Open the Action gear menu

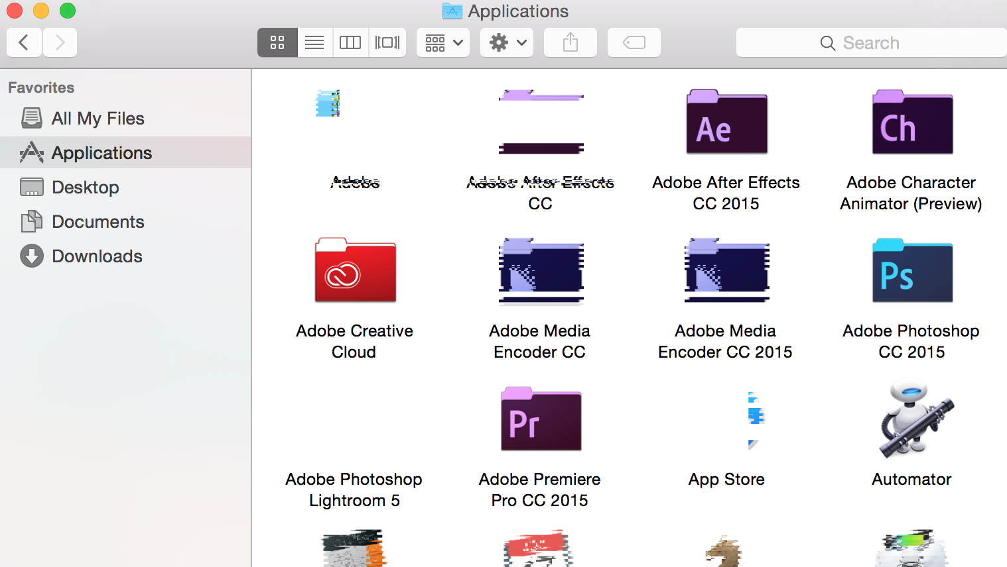click(x=507, y=42)
